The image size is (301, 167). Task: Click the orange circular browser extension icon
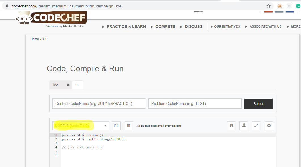pos(280,6)
